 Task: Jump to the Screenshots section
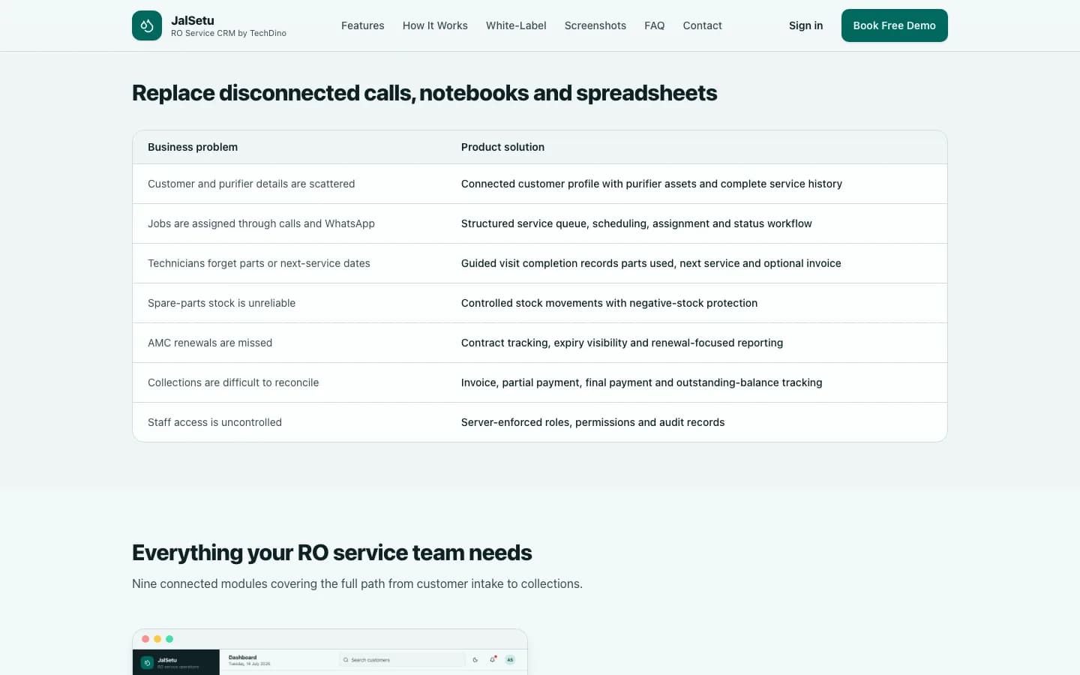pos(595,25)
